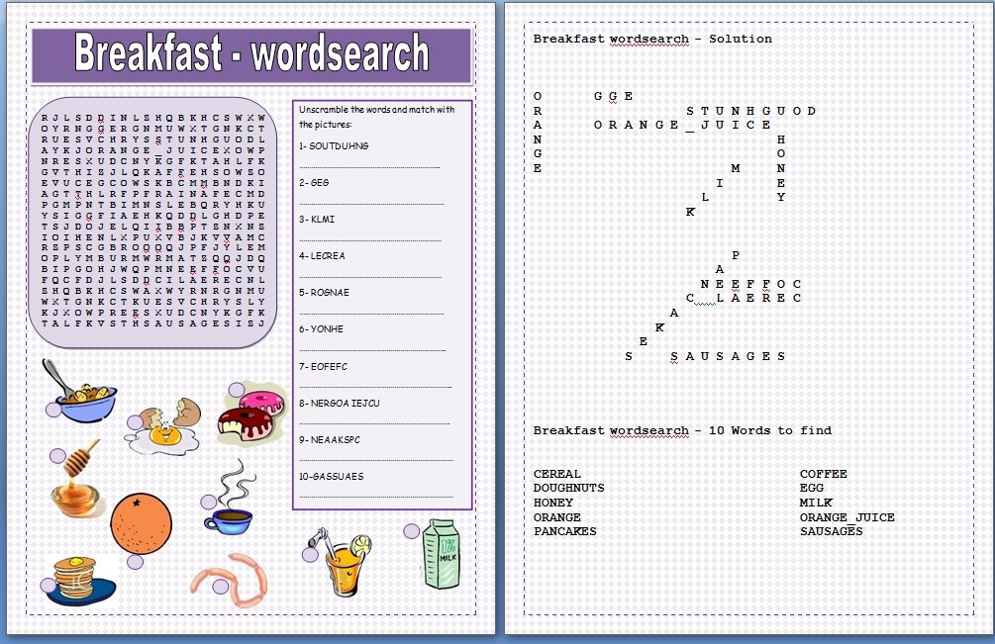
Task: Click SAUSAGES in the word list
Action: click(832, 531)
